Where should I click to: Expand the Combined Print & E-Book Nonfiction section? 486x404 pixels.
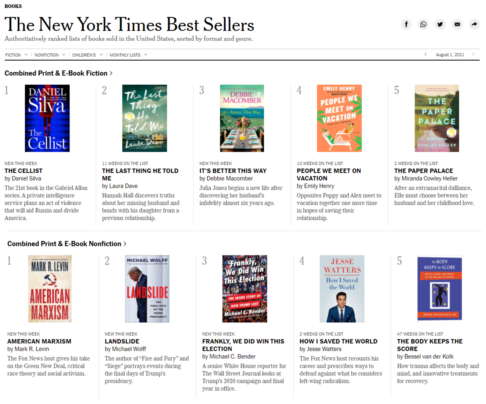click(x=65, y=244)
